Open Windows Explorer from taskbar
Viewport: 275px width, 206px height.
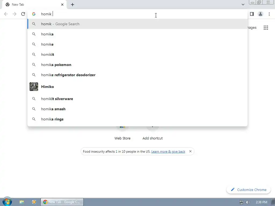(x=21, y=202)
